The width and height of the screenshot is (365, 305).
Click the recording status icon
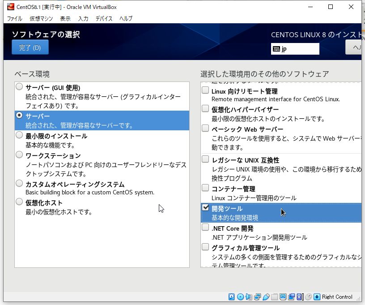(292, 296)
